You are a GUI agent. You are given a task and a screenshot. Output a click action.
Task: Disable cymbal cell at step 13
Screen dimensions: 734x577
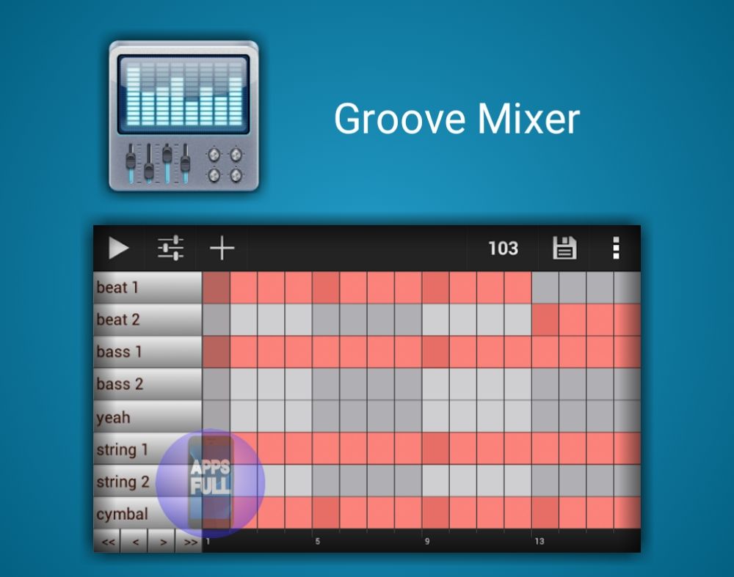click(545, 513)
